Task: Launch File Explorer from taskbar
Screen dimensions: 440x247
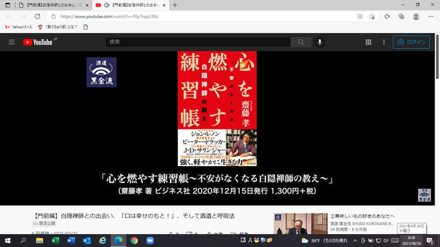Action: pyautogui.click(x=39, y=241)
